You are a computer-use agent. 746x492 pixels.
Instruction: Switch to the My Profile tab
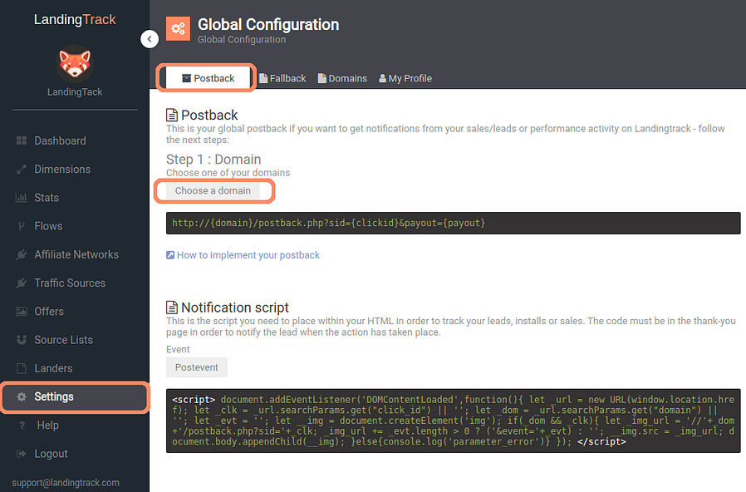point(405,78)
